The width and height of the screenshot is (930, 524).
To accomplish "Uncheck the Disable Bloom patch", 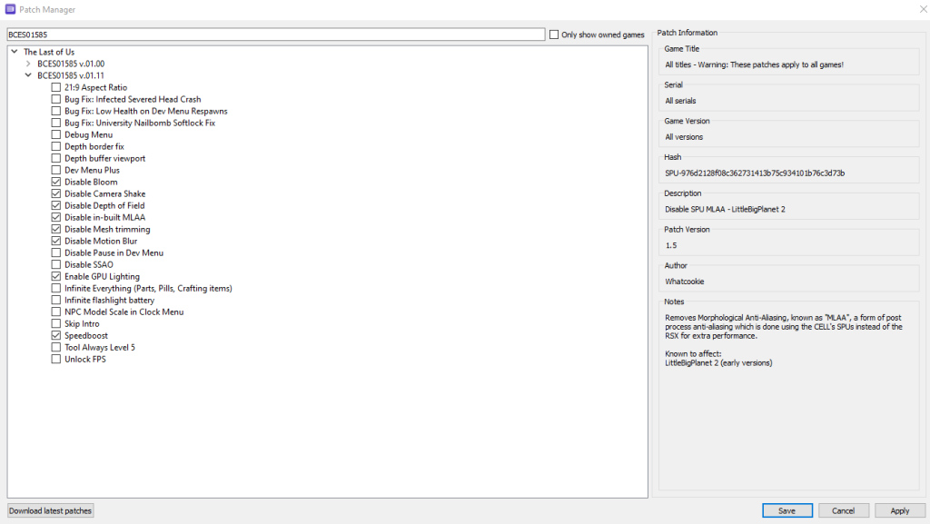I will [x=56, y=182].
